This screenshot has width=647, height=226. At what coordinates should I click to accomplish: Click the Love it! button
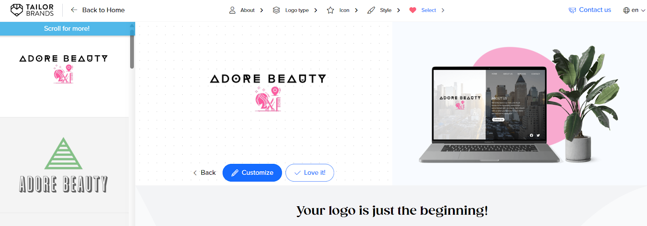coord(310,173)
